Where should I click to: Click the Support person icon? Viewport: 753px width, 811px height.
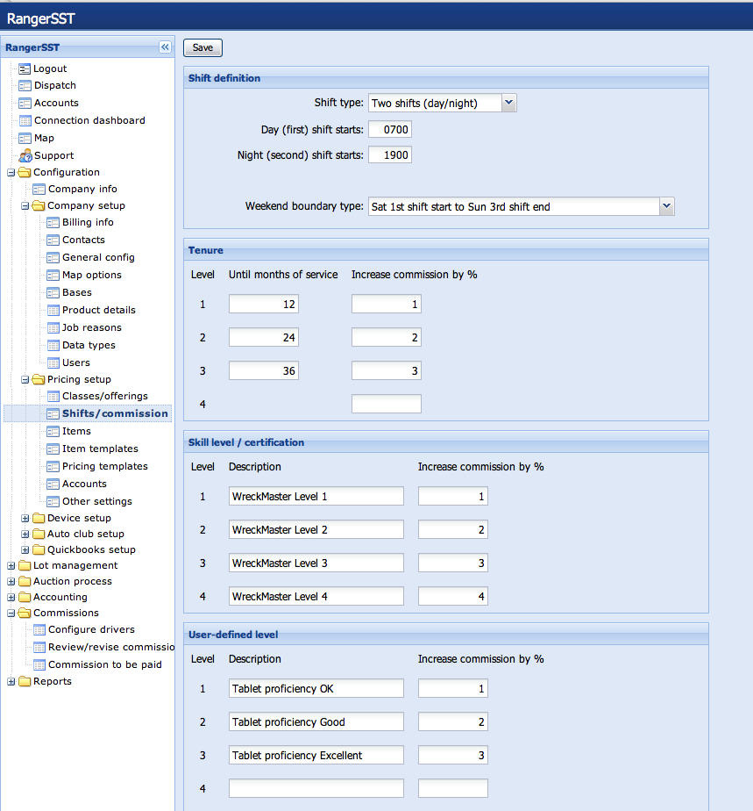point(25,155)
